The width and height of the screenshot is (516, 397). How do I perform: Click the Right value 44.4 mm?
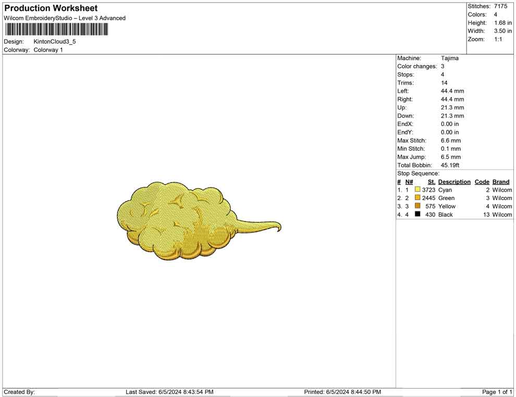click(x=452, y=100)
